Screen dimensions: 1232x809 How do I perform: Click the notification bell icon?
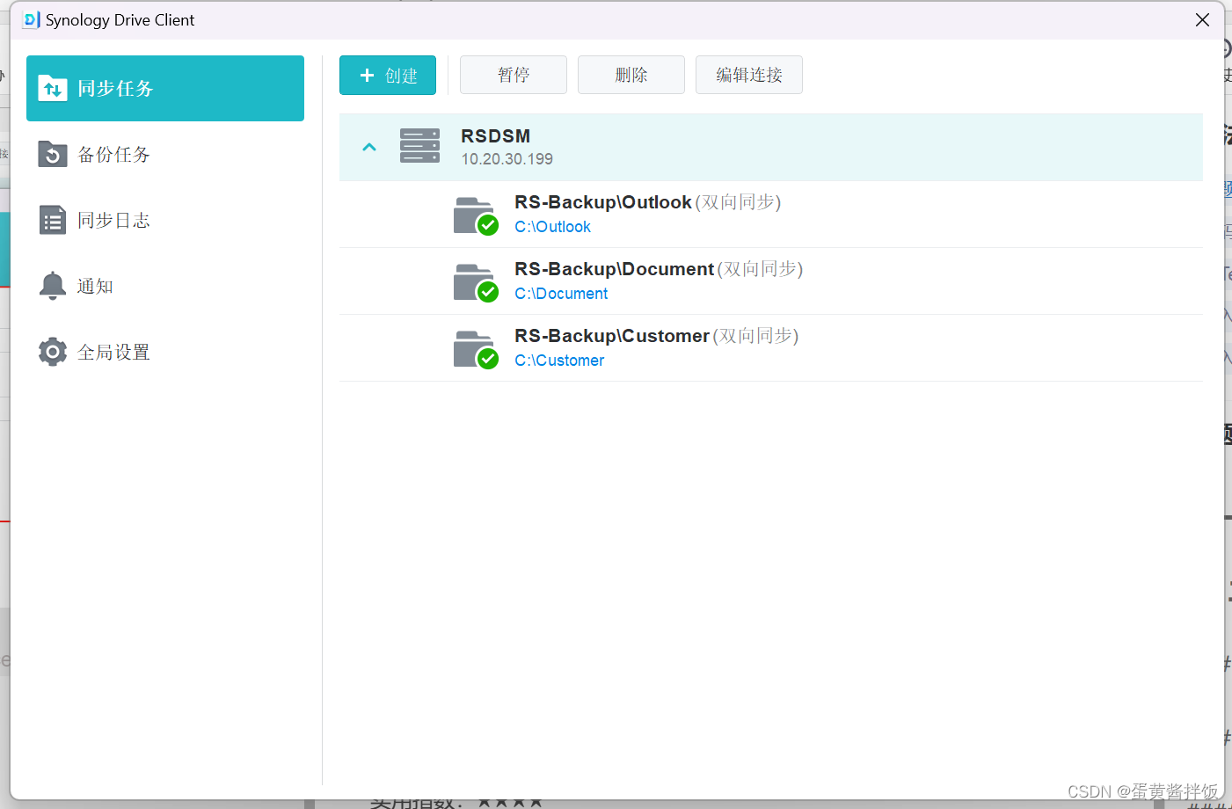pyautogui.click(x=53, y=286)
